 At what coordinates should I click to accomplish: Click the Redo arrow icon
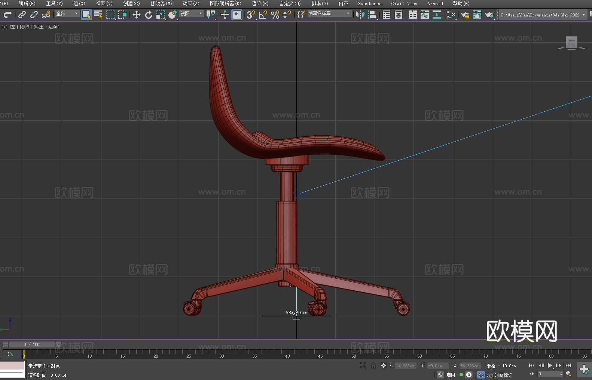[x=7, y=15]
